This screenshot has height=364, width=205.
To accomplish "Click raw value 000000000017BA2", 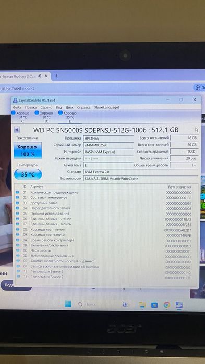I will point(178,219).
